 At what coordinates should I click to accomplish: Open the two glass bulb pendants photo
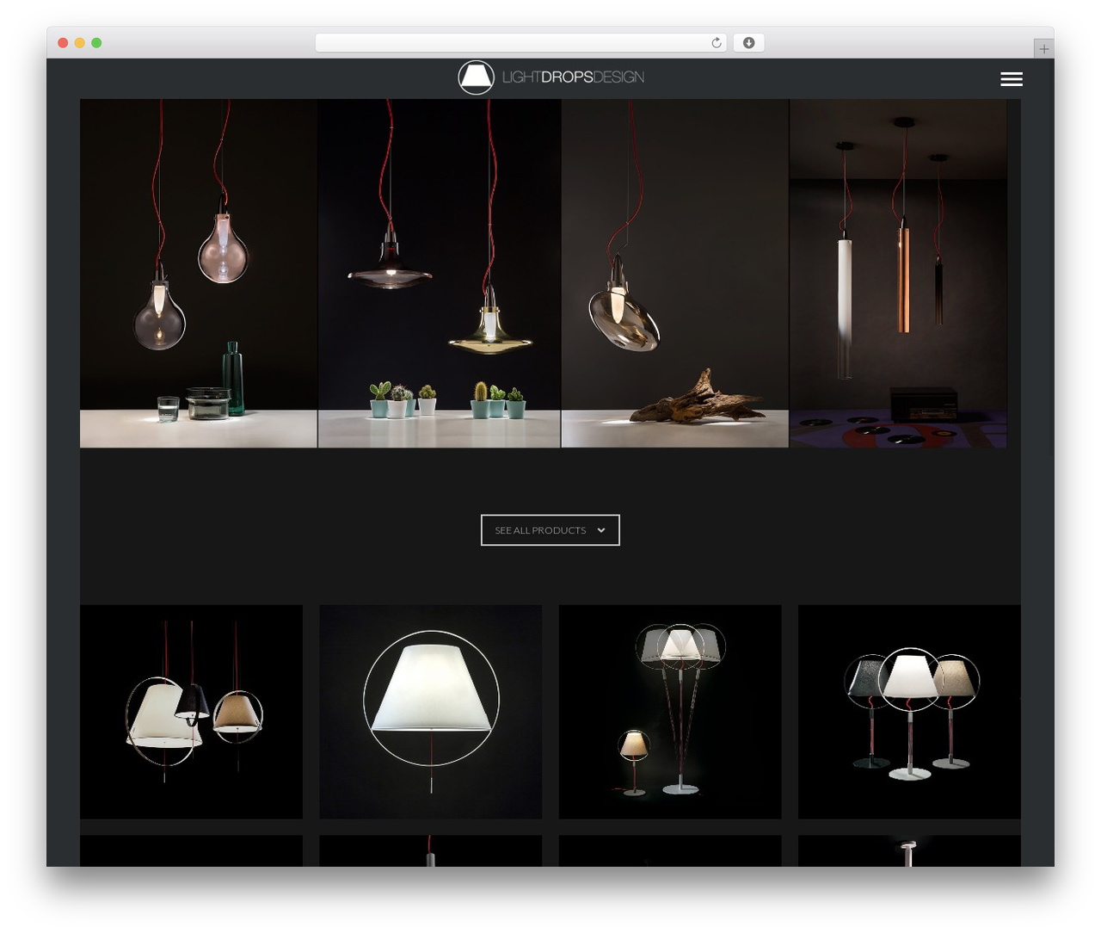[199, 274]
